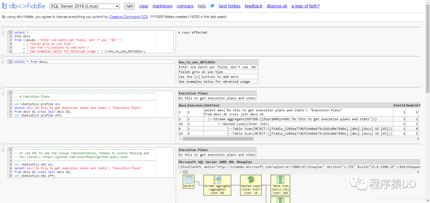Viewport: 430px width, 203px height.
Task: Select the Table Scan [docs].[d2] node
Action: pos(280,185)
